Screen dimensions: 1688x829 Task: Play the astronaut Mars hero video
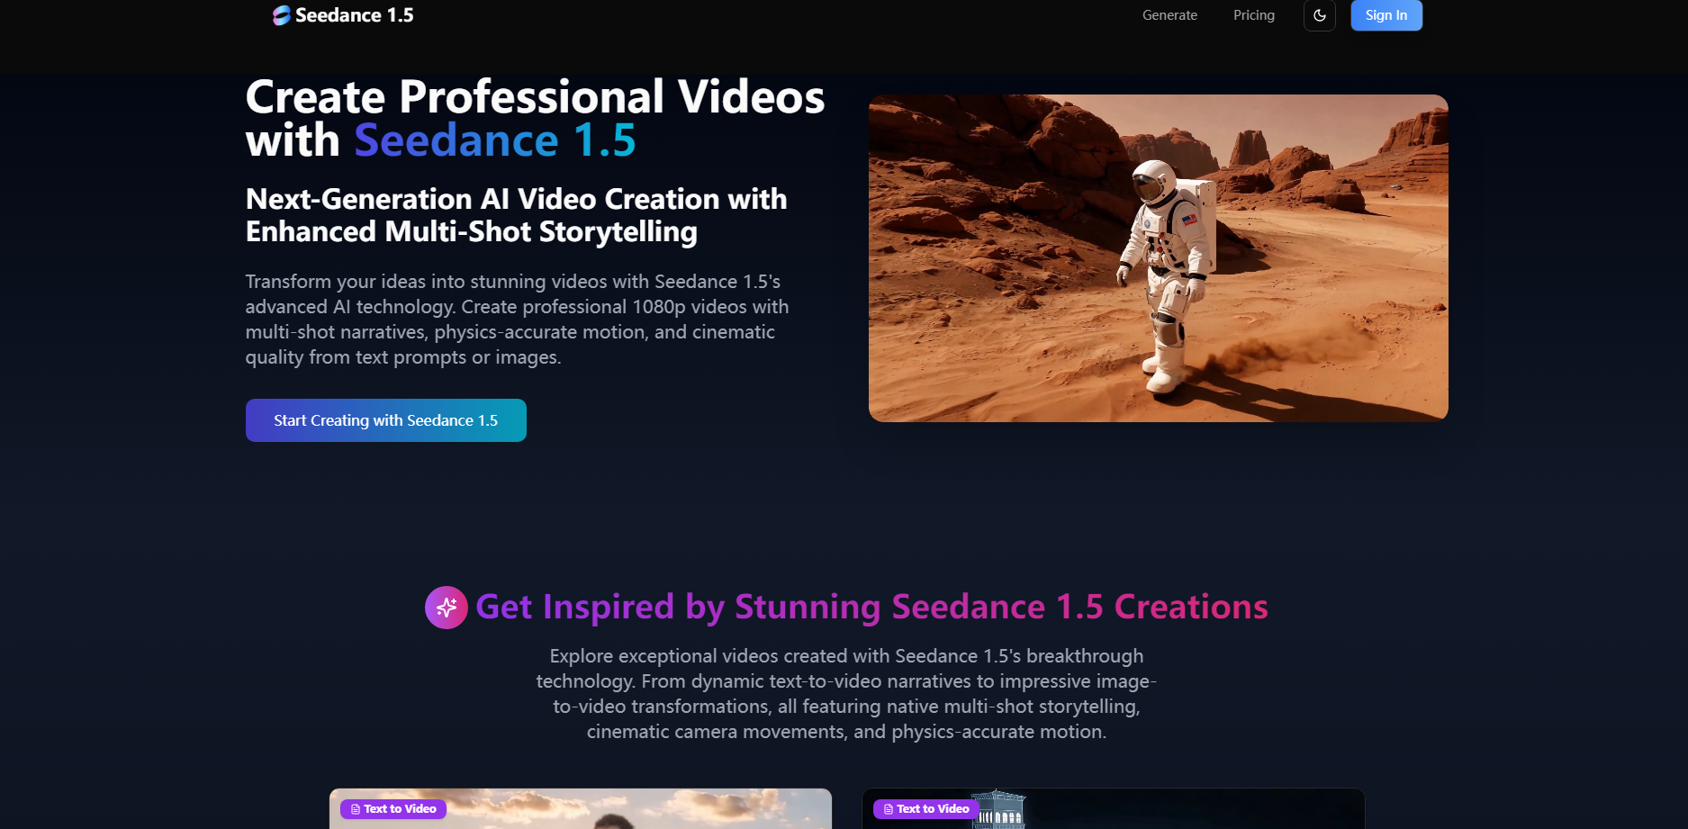[x=1158, y=257]
